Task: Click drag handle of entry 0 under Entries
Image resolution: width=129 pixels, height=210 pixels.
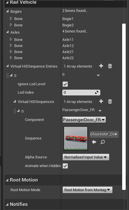Action: [x=8, y=75]
